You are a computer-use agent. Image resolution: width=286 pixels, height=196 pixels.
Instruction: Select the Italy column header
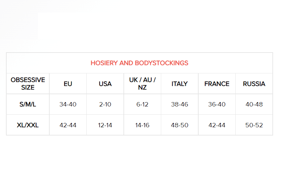[179, 84]
